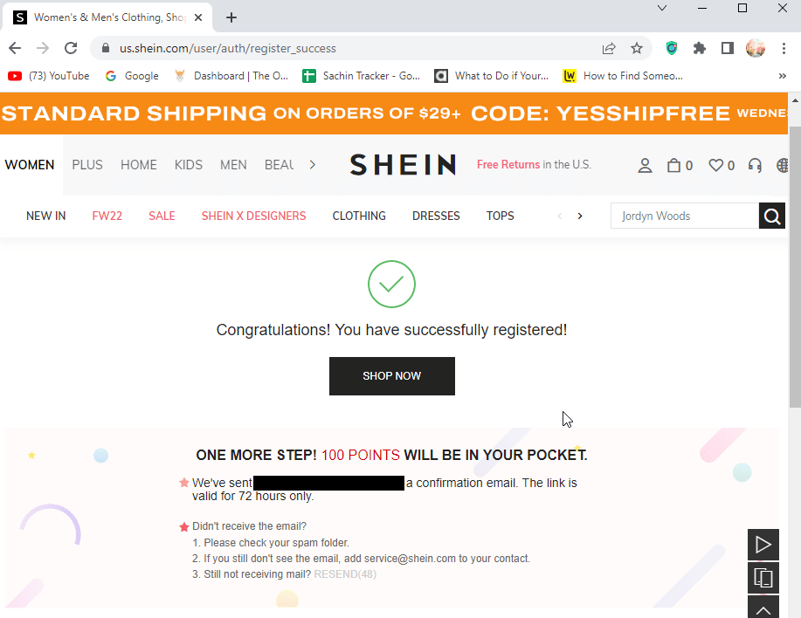Click the SHOP NOW button
Image resolution: width=801 pixels, height=618 pixels.
click(x=391, y=376)
